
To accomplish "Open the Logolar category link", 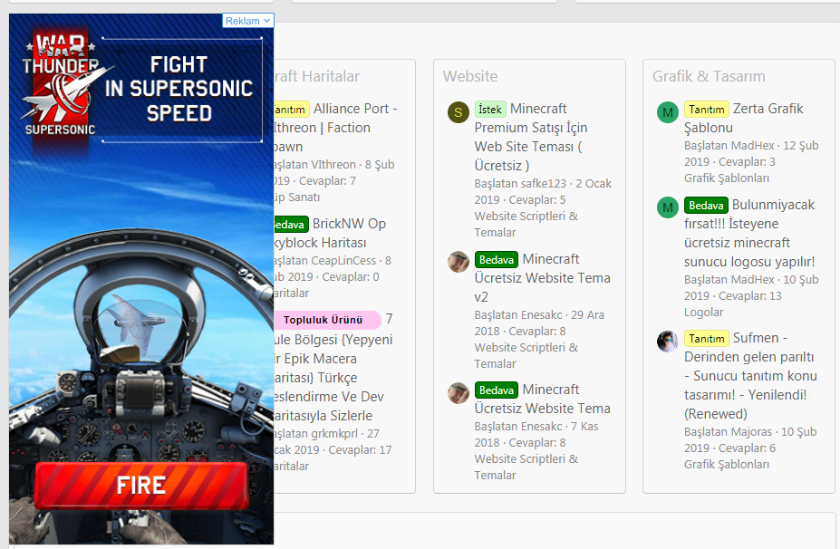I will click(x=703, y=313).
